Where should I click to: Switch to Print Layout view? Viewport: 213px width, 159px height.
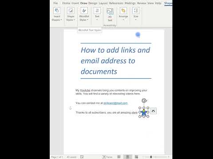pos(127,157)
